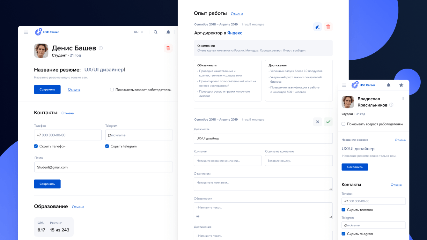Click Отмена beside Контакты in Денис Башев window
427x240 pixels.
(x=68, y=113)
